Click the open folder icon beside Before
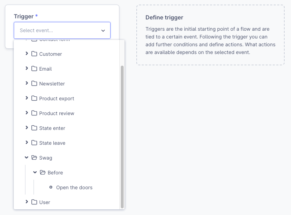The image size is (291, 215). point(43,173)
